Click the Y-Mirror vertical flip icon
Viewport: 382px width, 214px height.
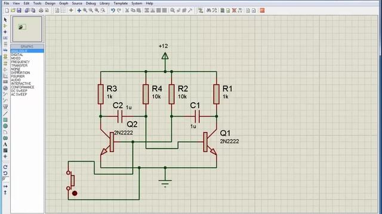(5, 193)
